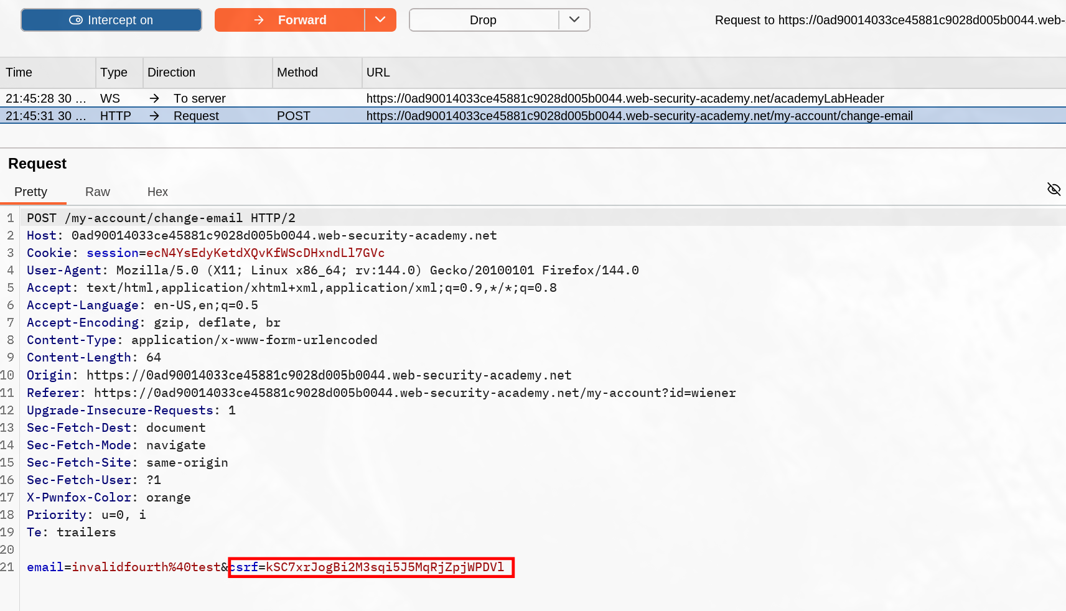Screen dimensions: 1066x611
Task: Expand the Forward dropdown arrow
Action: pyautogui.click(x=380, y=20)
